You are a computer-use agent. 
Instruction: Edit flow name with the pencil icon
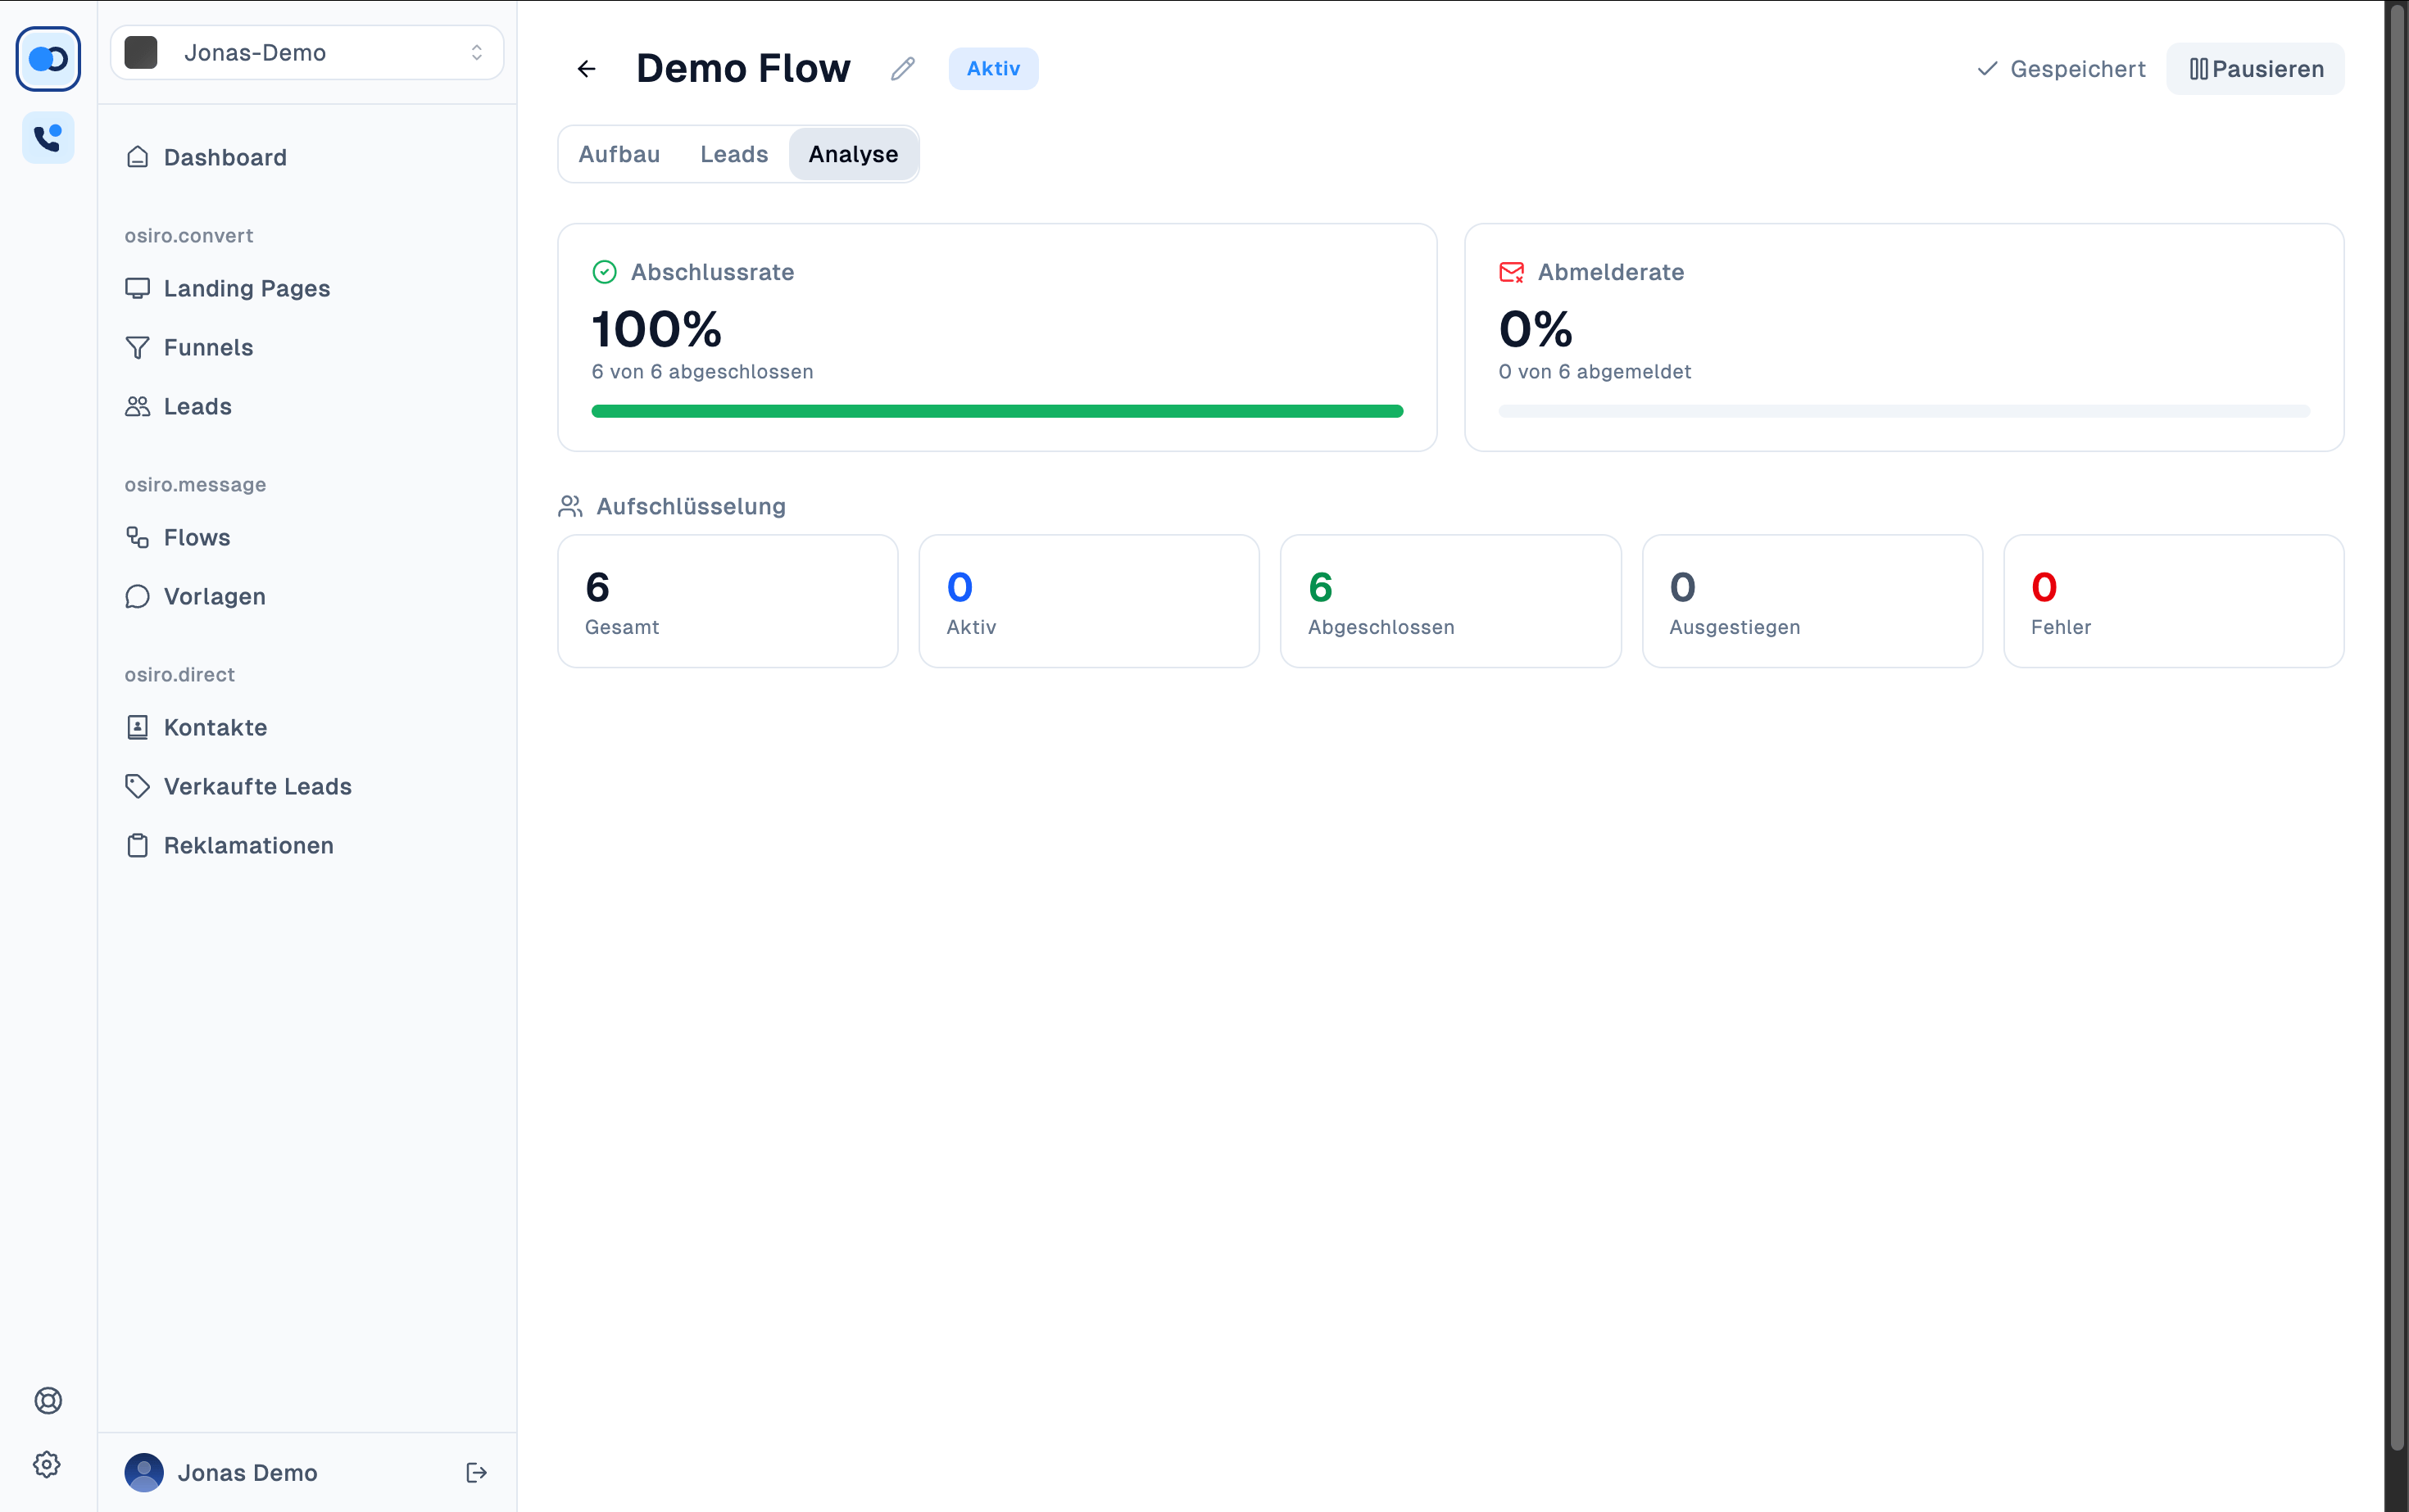point(903,68)
